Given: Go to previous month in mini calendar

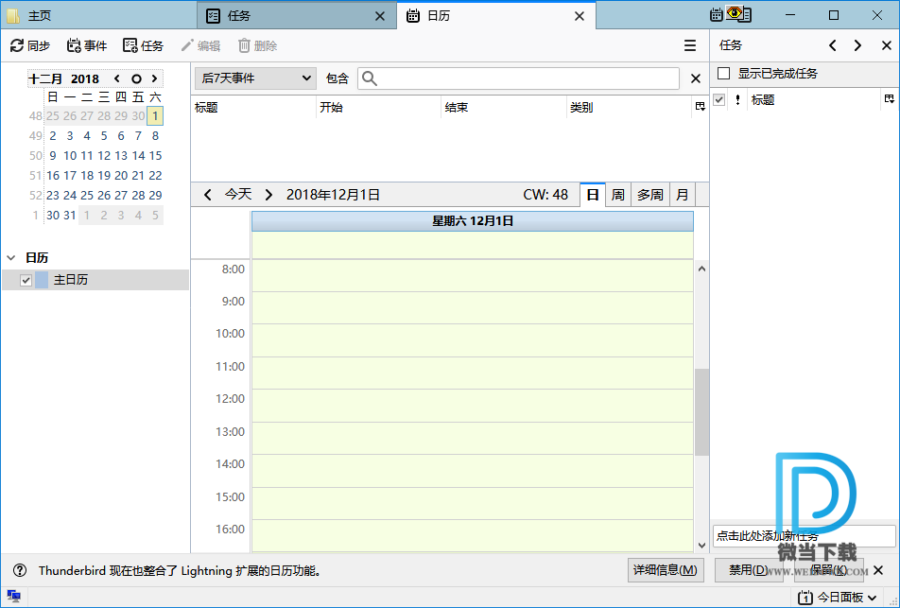Looking at the screenshot, I should click(x=117, y=78).
